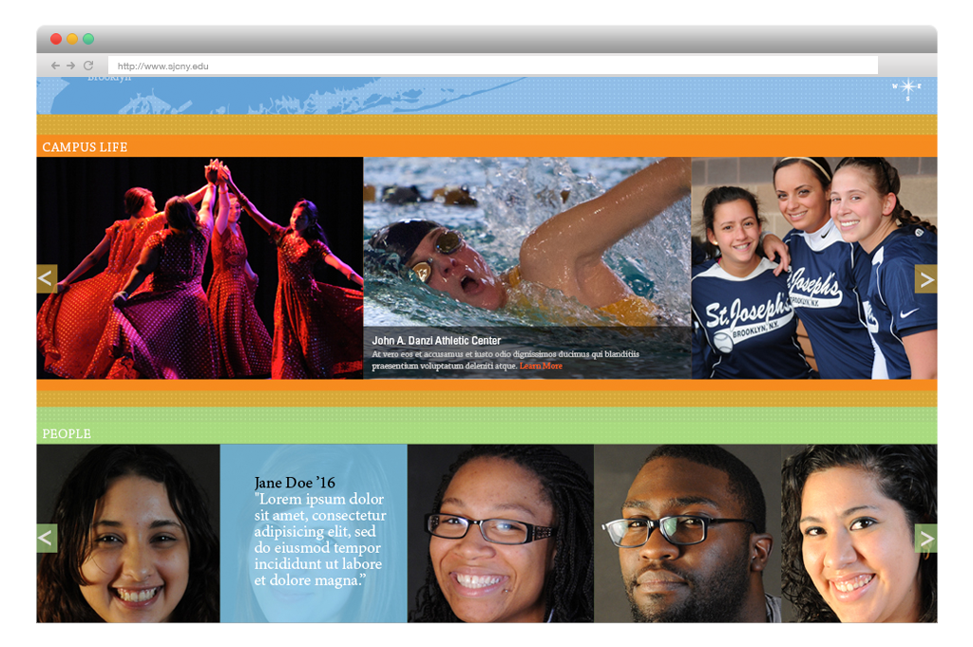Click the Jane Doe '16 quote card

(x=314, y=533)
